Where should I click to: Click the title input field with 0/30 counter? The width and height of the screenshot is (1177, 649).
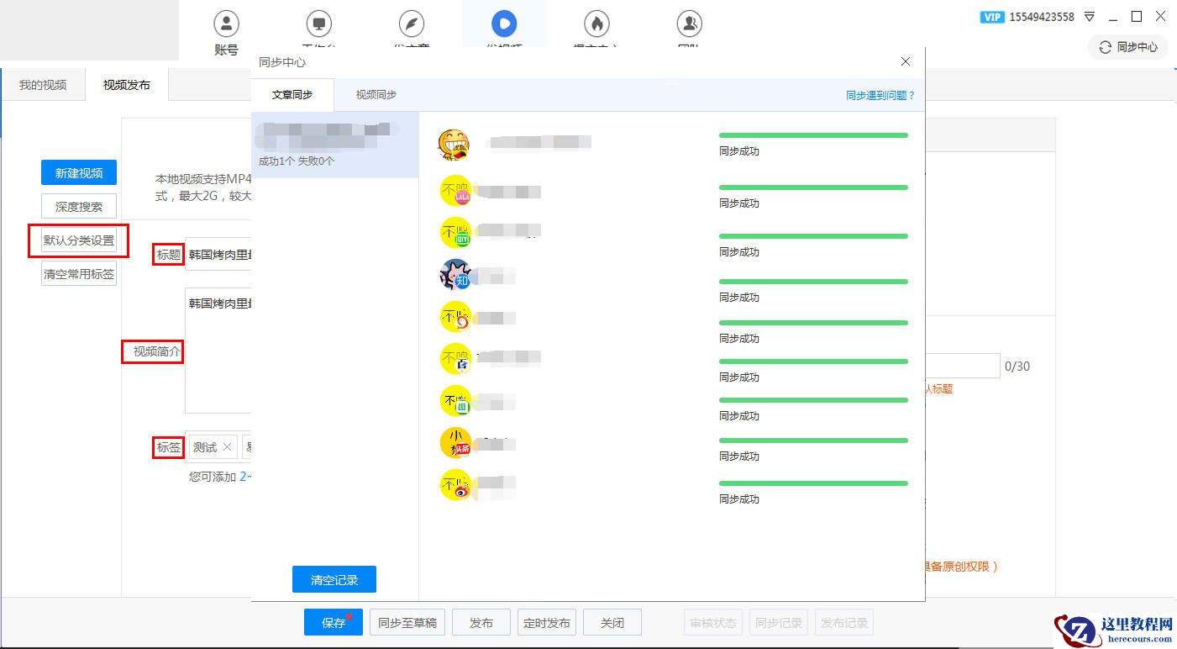coord(962,366)
